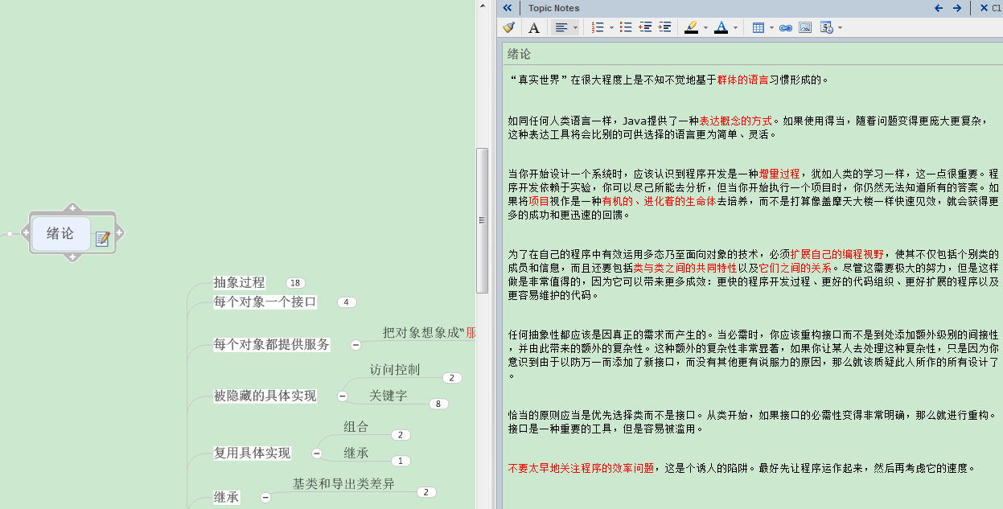
Task: Insert a table into notes
Action: pyautogui.click(x=758, y=27)
